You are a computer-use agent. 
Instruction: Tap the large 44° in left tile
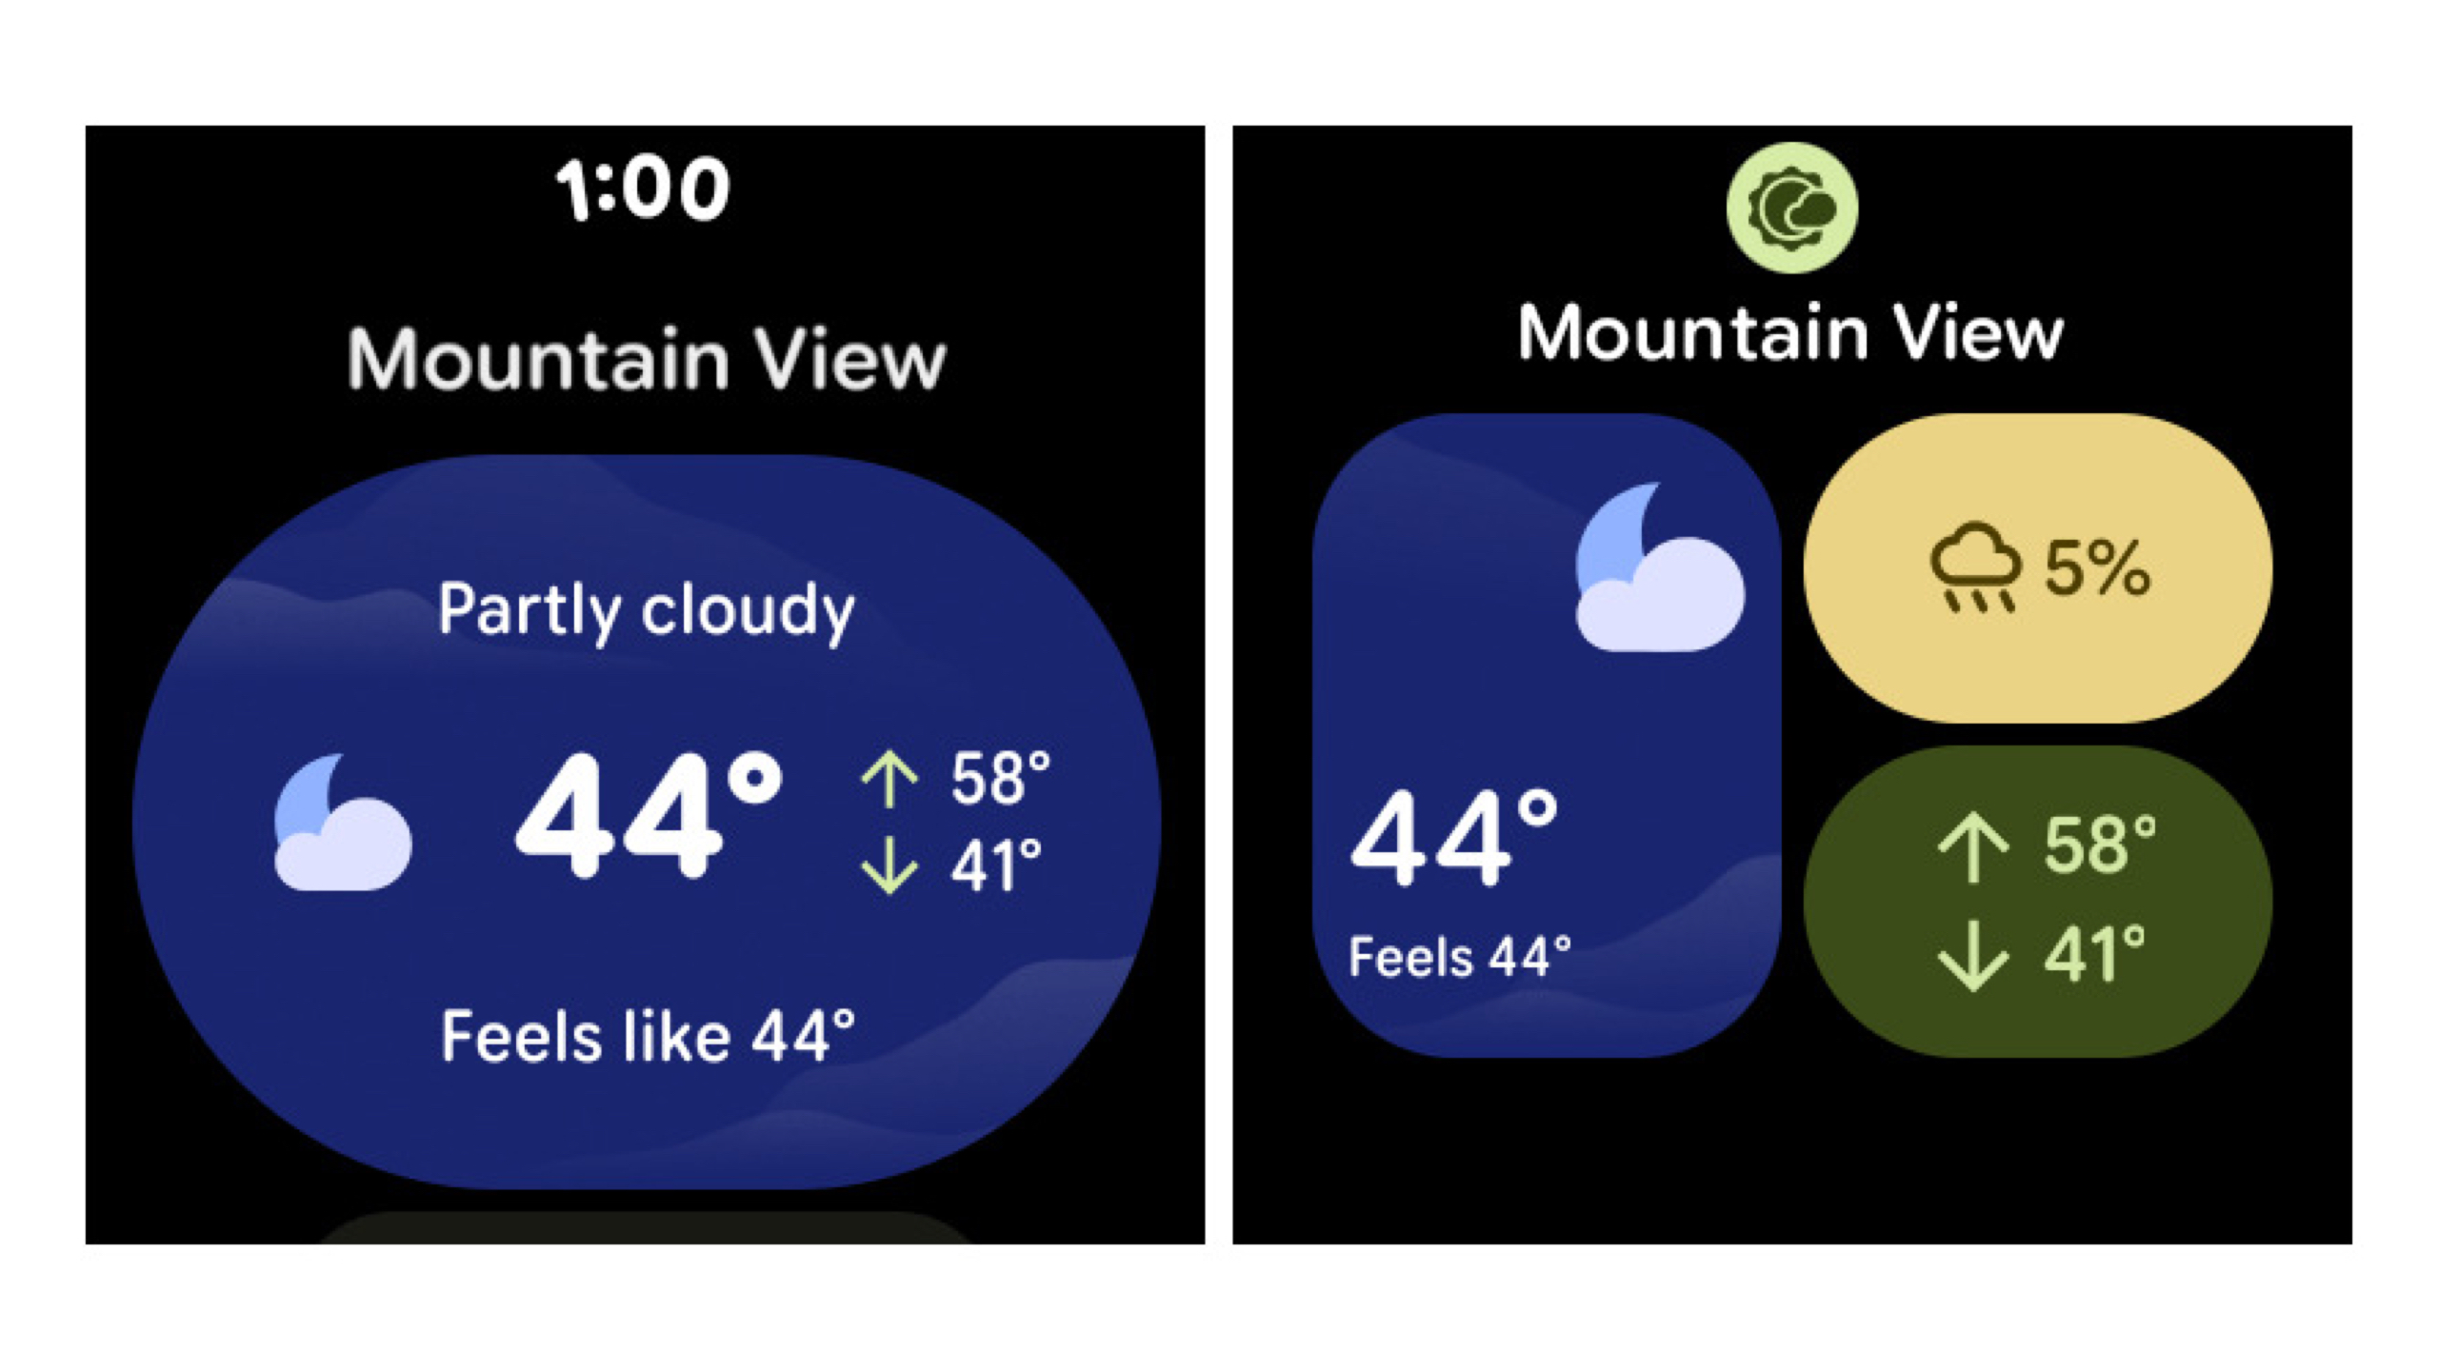(648, 815)
